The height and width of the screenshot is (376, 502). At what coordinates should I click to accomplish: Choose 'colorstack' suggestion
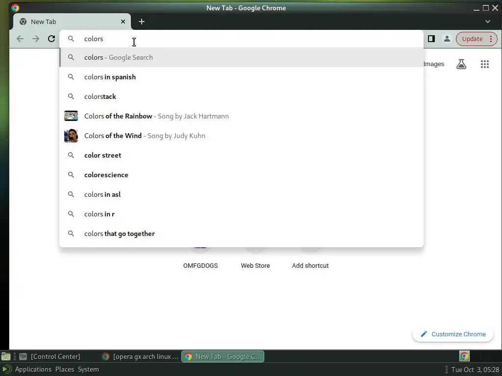tap(241, 96)
